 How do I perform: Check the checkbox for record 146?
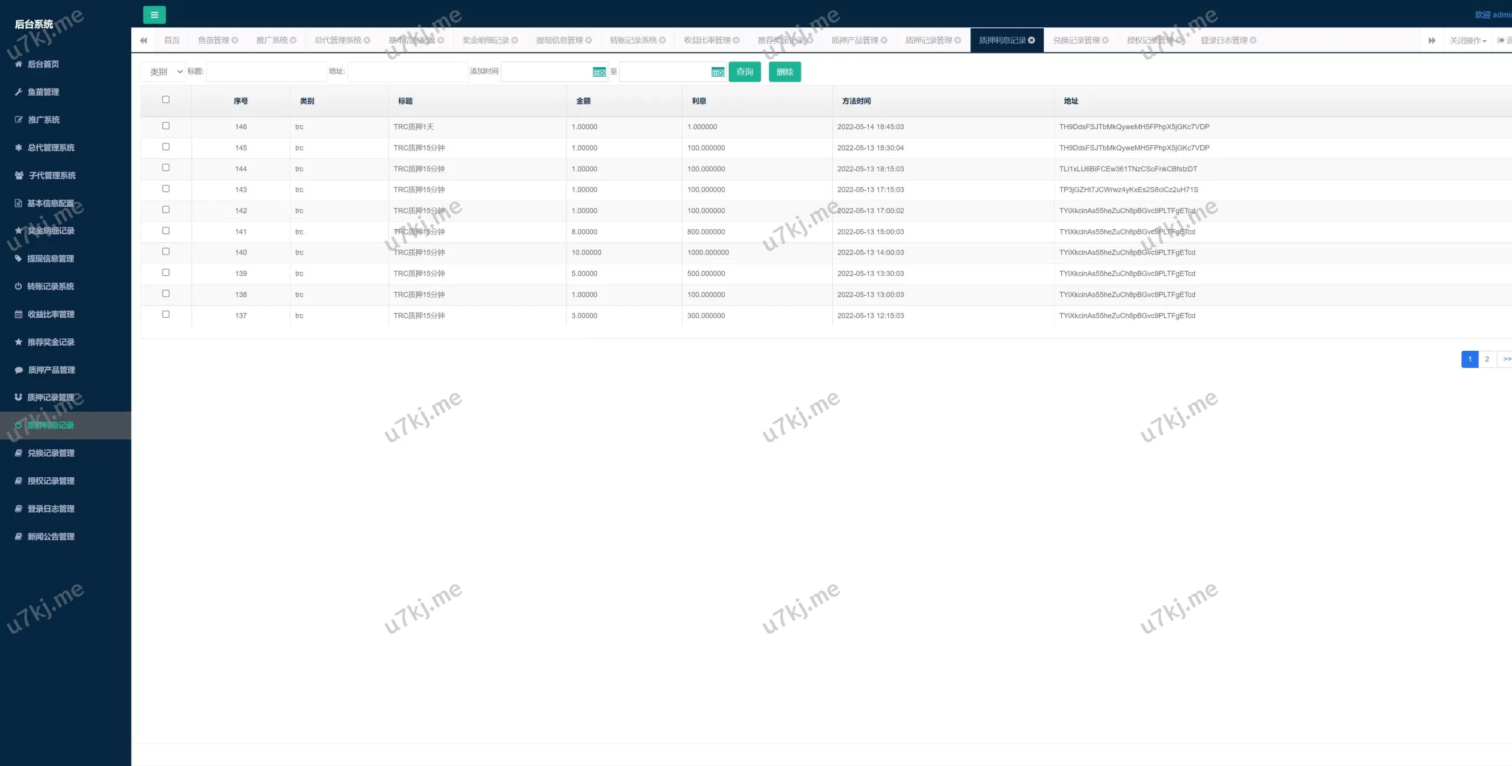[166, 126]
